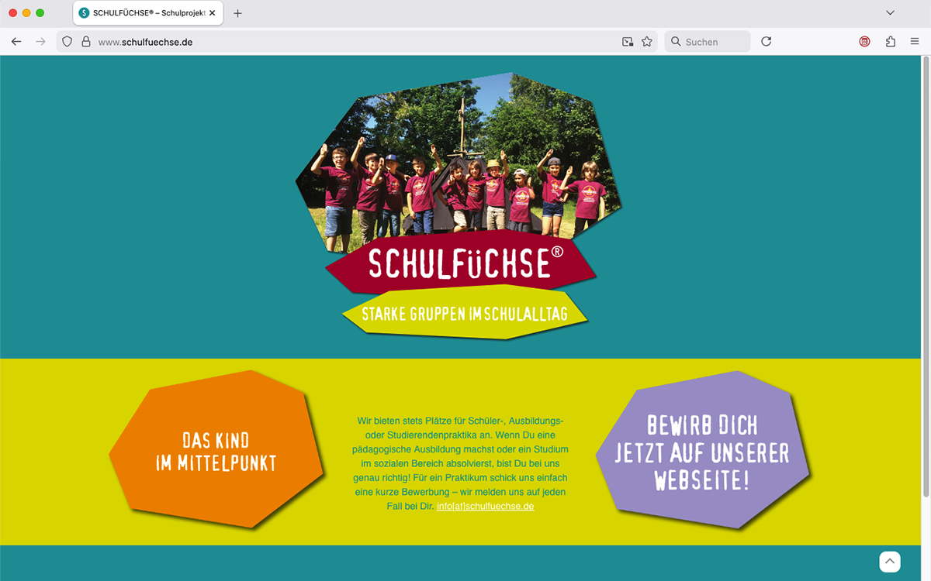The height and width of the screenshot is (581, 931).
Task: Click the browser forward arrow
Action: click(x=41, y=42)
